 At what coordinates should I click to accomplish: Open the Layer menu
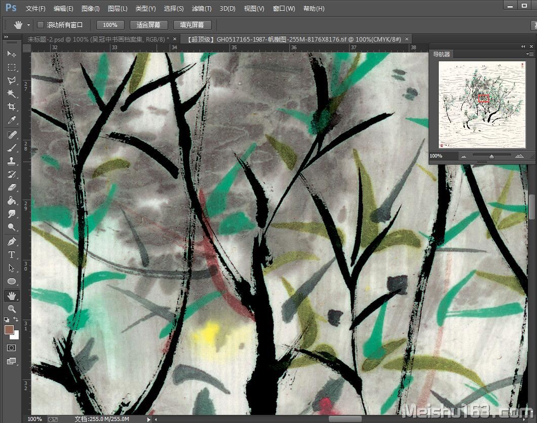click(x=118, y=9)
